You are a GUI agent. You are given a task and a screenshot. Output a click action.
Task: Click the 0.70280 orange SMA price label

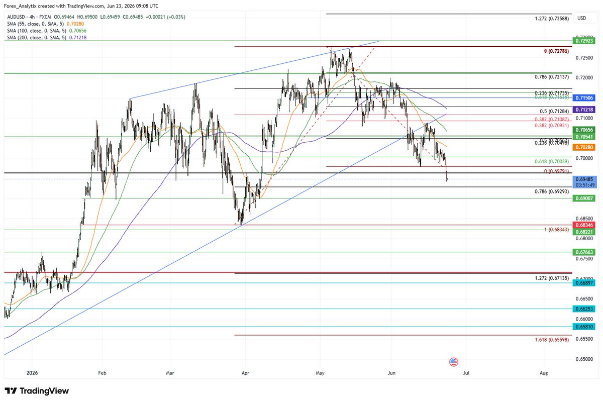[584, 147]
